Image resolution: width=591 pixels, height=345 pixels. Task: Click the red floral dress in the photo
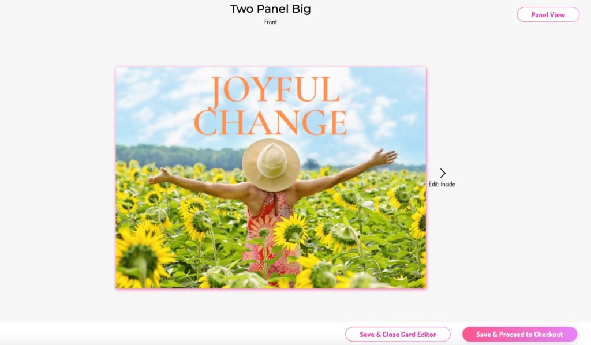tap(268, 234)
